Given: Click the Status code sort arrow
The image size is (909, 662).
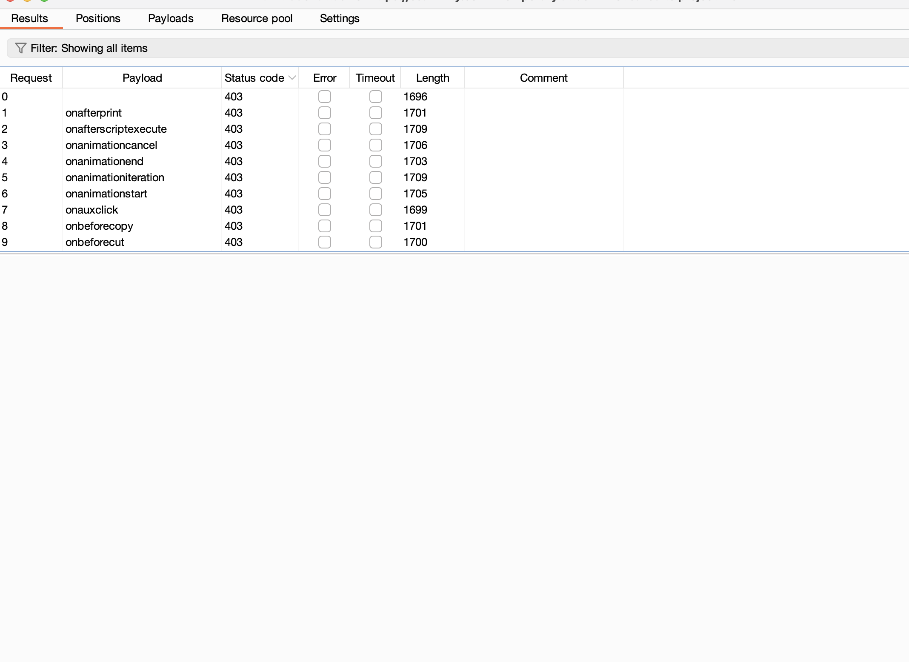Looking at the screenshot, I should click(292, 78).
